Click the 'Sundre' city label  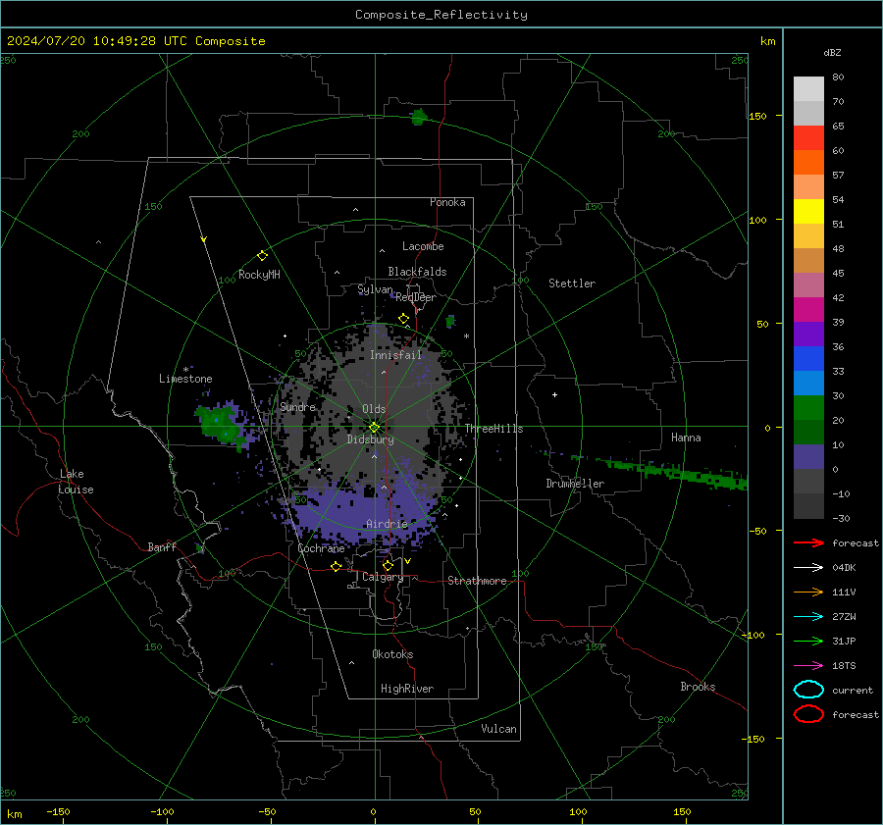tap(297, 407)
